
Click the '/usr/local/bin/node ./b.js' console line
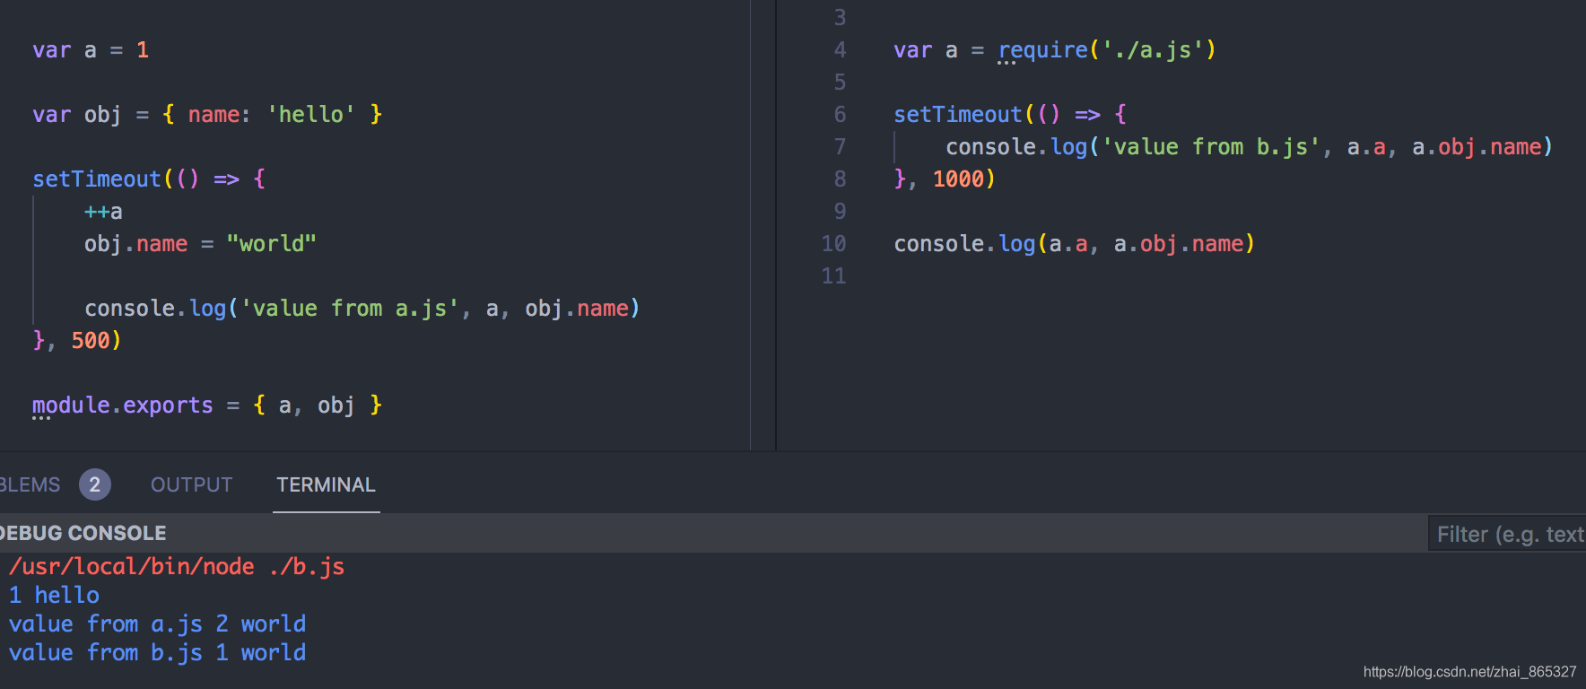(177, 567)
